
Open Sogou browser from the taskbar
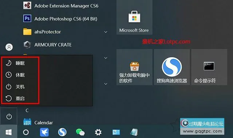[x=62, y=132]
